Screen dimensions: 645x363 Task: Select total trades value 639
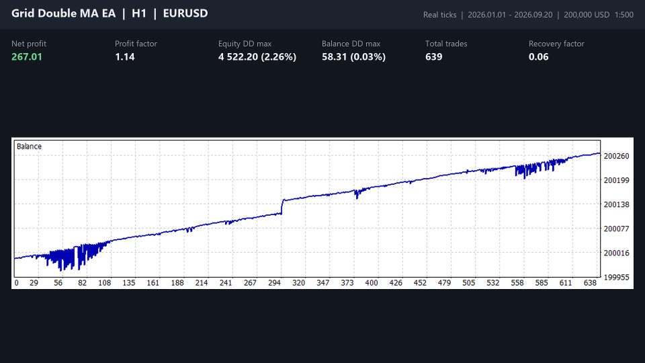[x=433, y=56]
